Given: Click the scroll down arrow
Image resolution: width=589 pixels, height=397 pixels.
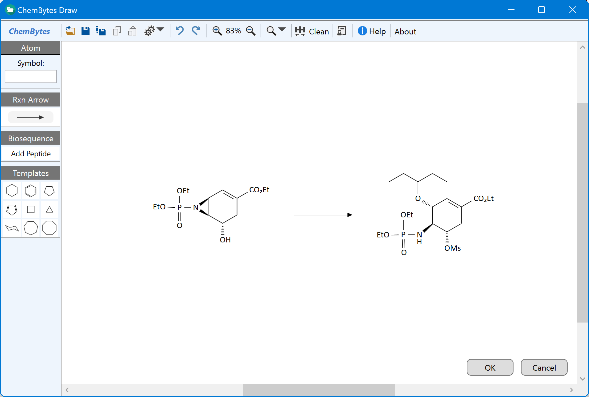Looking at the screenshot, I should click(583, 379).
